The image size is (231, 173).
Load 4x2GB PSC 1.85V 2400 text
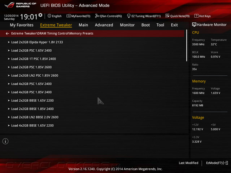coord(31,92)
